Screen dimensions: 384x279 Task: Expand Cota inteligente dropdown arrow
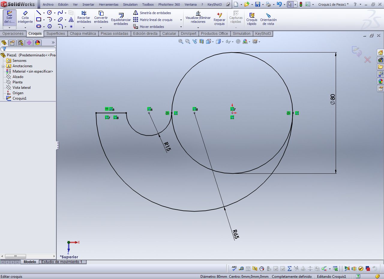[x=25, y=28]
